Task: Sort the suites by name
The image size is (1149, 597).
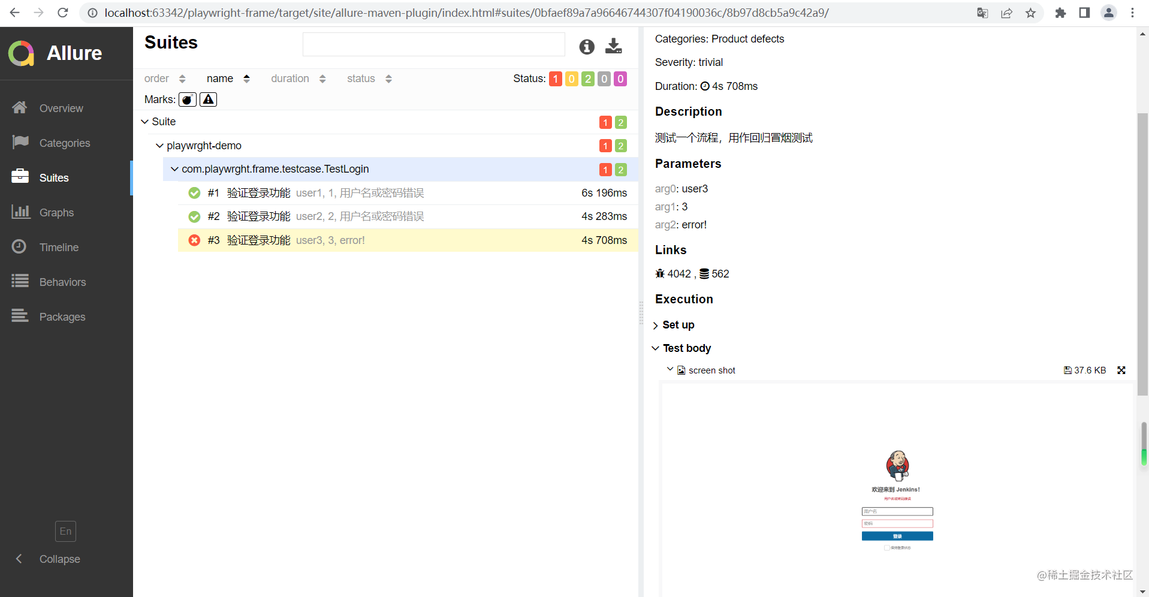Action: click(228, 79)
